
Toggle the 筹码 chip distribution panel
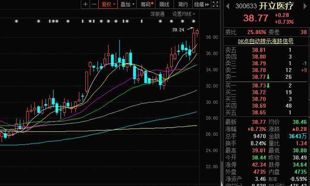pyautogui.click(x=146, y=4)
